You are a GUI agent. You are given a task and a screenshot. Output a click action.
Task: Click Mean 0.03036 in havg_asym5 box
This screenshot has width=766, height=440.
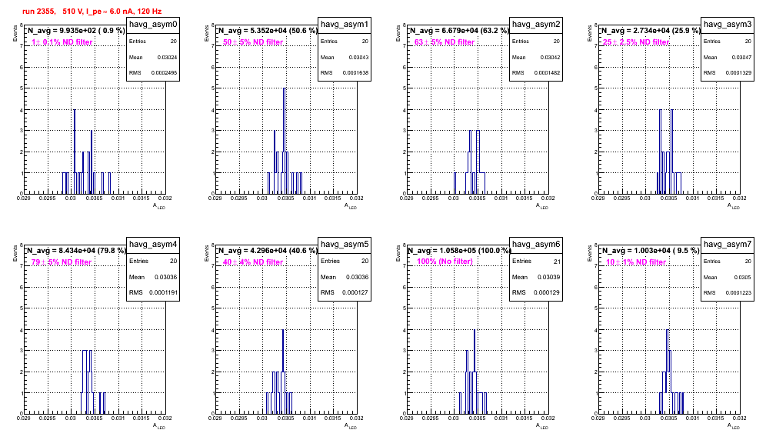coord(357,277)
